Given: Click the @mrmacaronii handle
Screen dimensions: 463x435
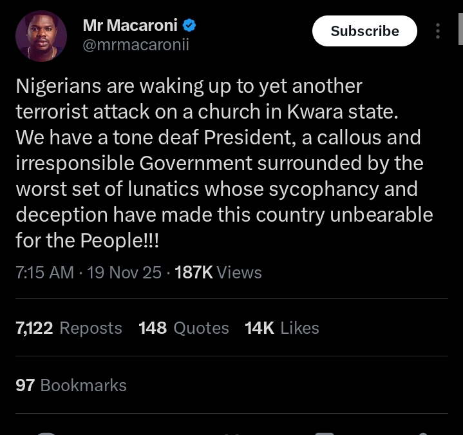Looking at the screenshot, I should 136,45.
